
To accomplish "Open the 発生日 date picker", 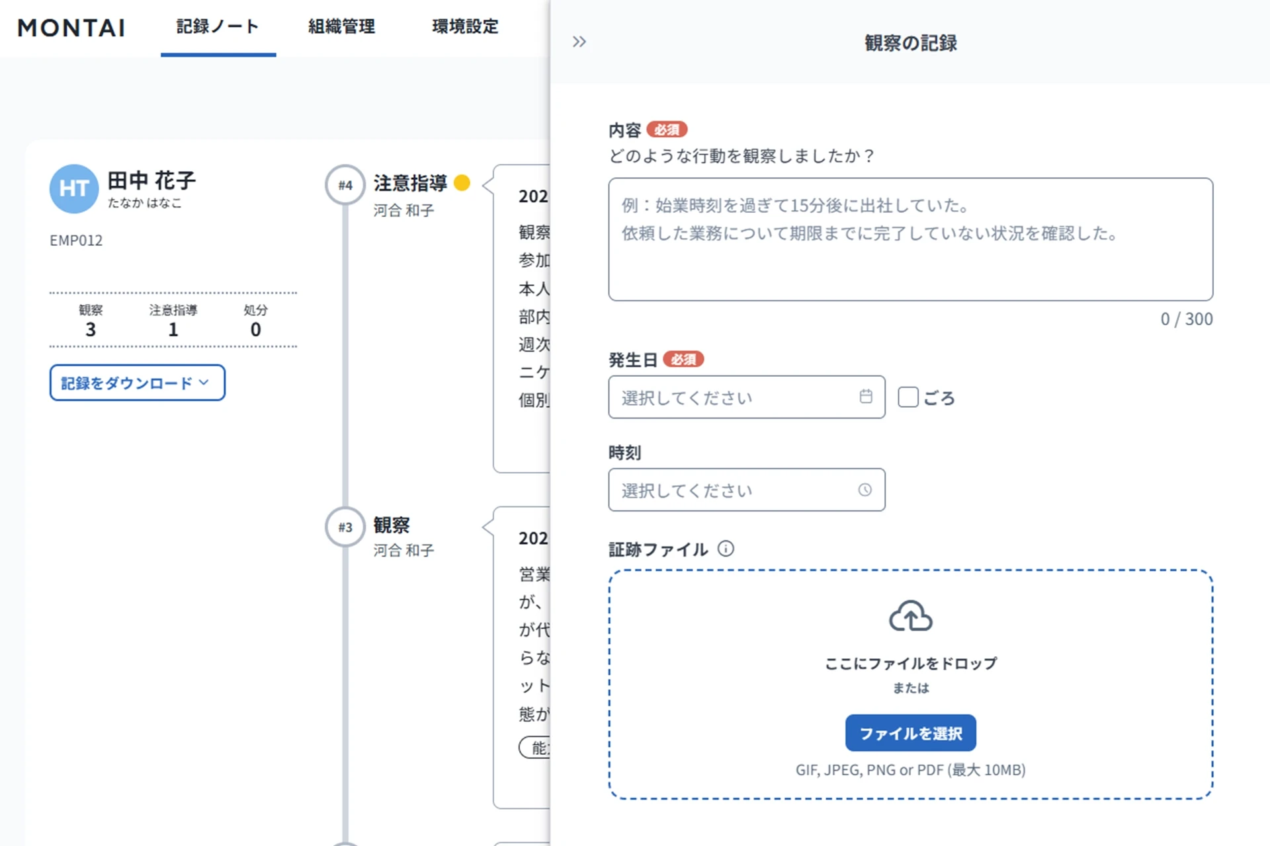I will (746, 397).
